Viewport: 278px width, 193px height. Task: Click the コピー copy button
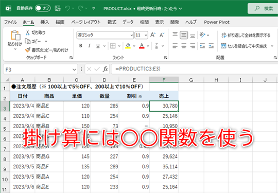point(33,41)
